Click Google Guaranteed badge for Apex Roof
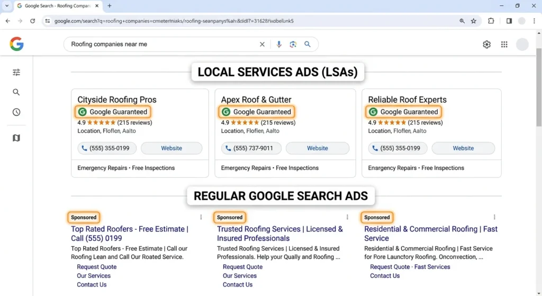This screenshot has width=542, height=296. 257,112
